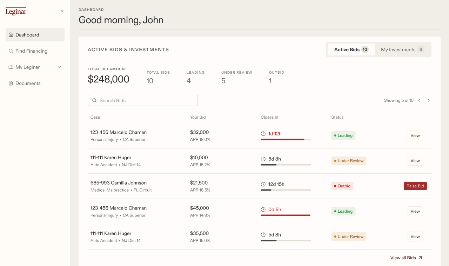449x266 pixels.
Task: View the $35,500 Karen Huger bid
Action: point(415,237)
